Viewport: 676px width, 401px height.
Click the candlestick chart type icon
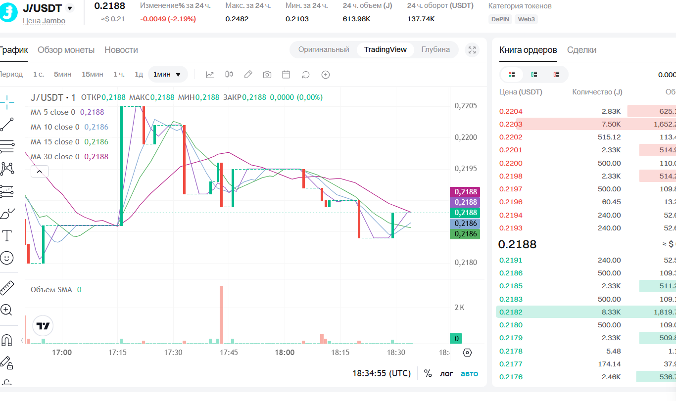[229, 75]
